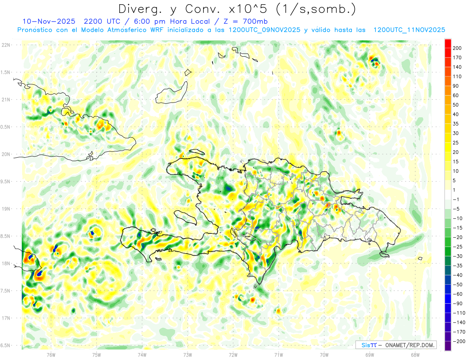Click the '72W' longitude axis label
This screenshot has width=466, height=360.
[x=233, y=355]
